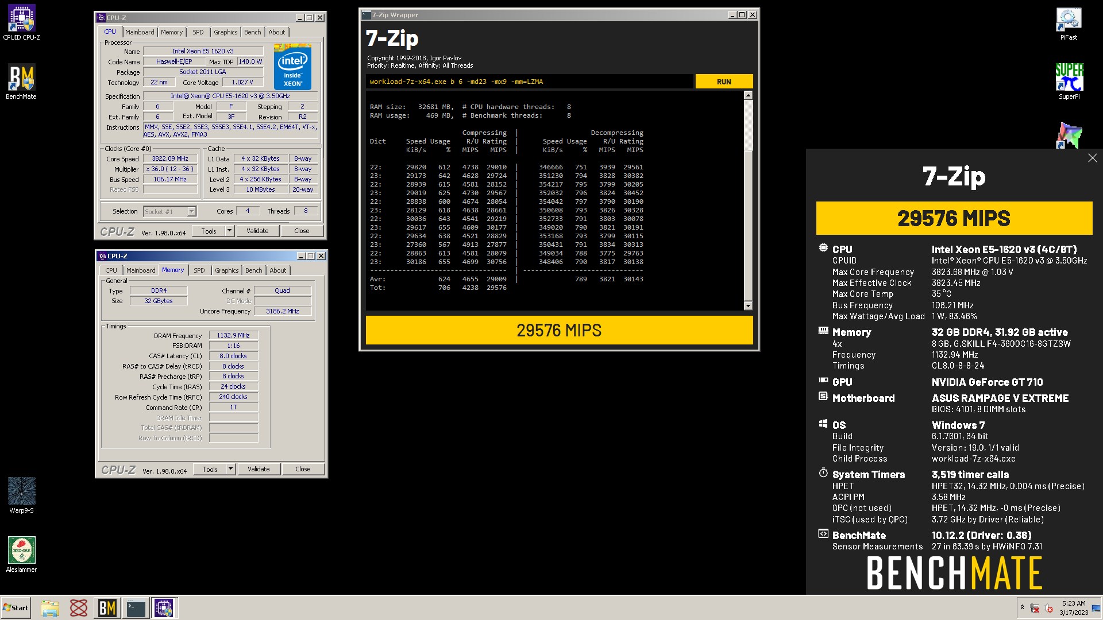Select Mainboard tab in bottom CPU-Z window
This screenshot has width=1103, height=620.
141,270
